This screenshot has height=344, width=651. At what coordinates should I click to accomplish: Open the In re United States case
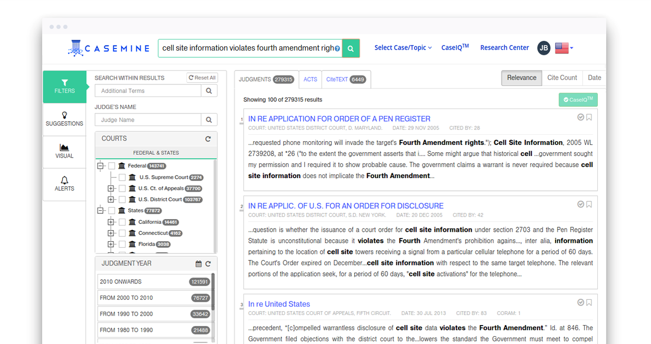tap(279, 303)
